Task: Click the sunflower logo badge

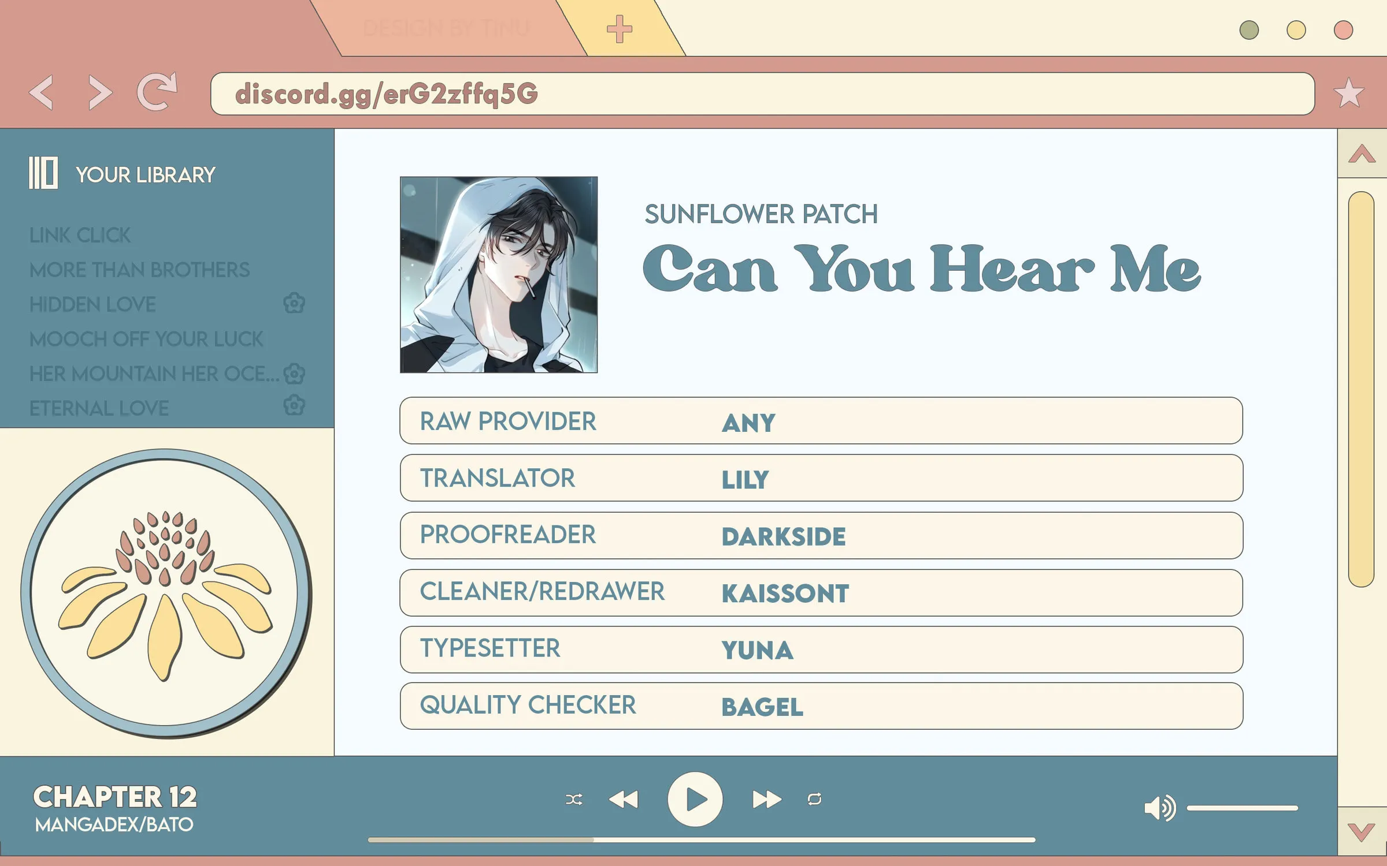Action: coord(166,593)
